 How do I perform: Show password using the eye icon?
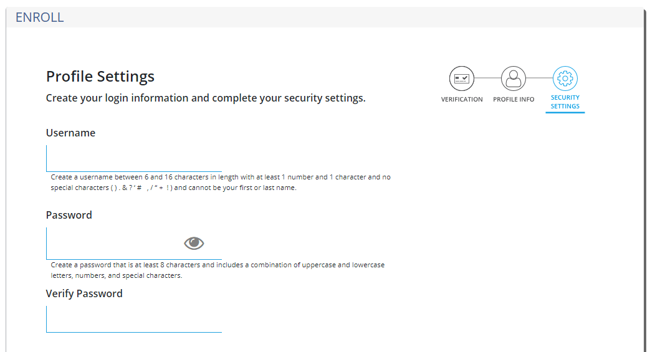click(194, 243)
